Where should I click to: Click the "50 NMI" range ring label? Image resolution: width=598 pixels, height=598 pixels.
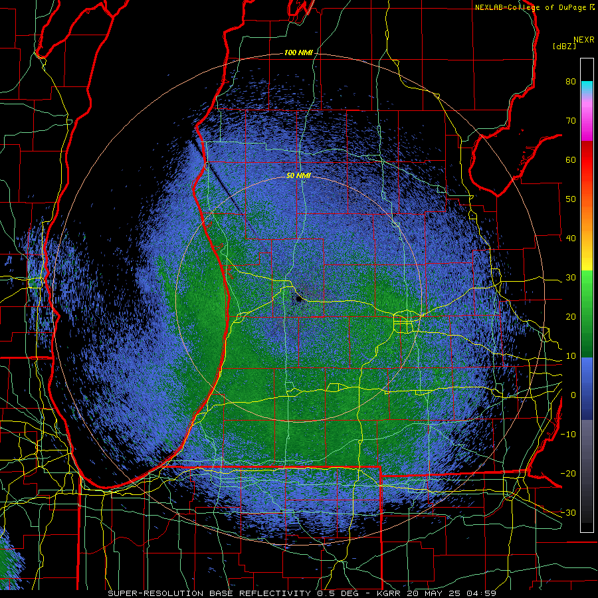coord(298,176)
